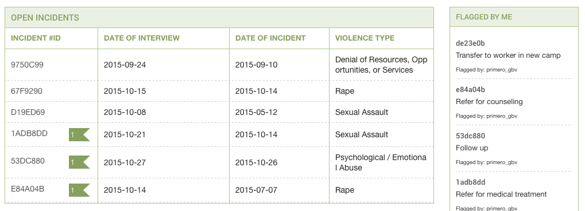This screenshot has width=585, height=211.
Task: Click the Open Incidents panel heading
Action: 45,18
